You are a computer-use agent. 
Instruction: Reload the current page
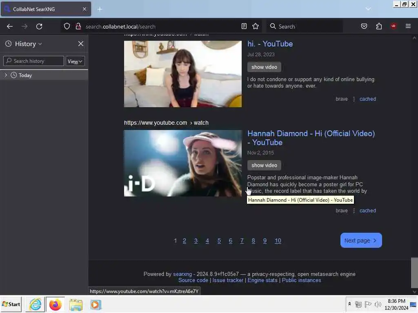coord(39,26)
